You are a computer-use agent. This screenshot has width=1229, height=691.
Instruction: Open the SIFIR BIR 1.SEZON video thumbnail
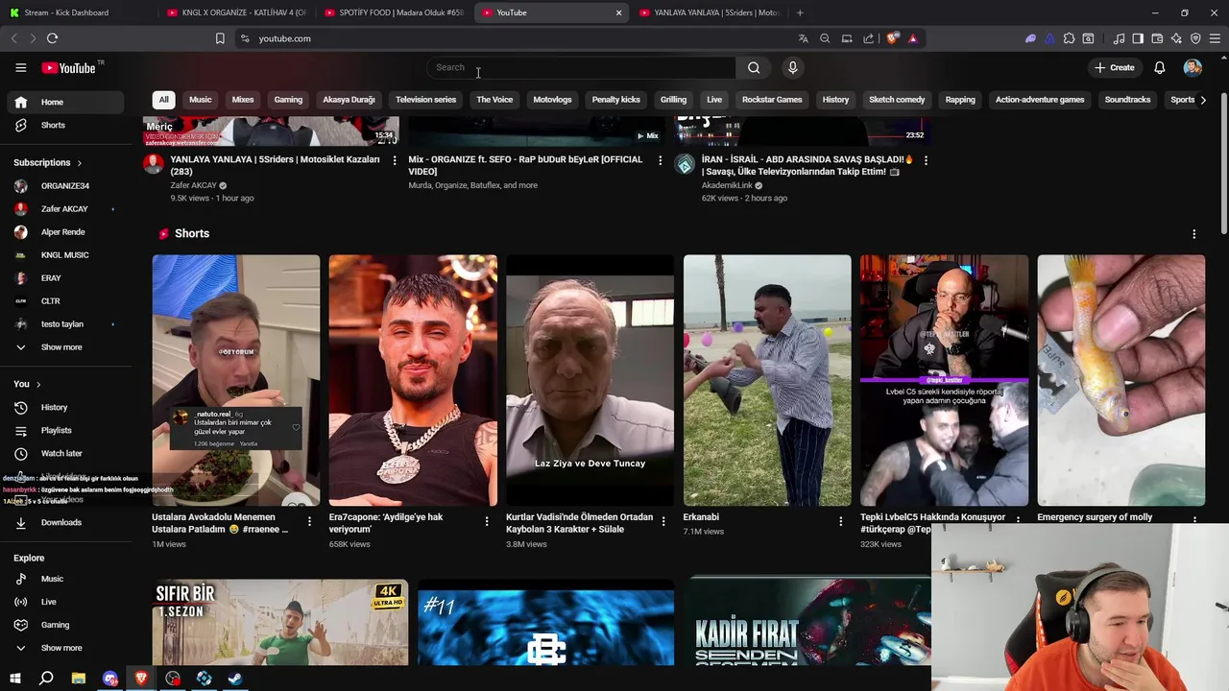[x=280, y=622]
